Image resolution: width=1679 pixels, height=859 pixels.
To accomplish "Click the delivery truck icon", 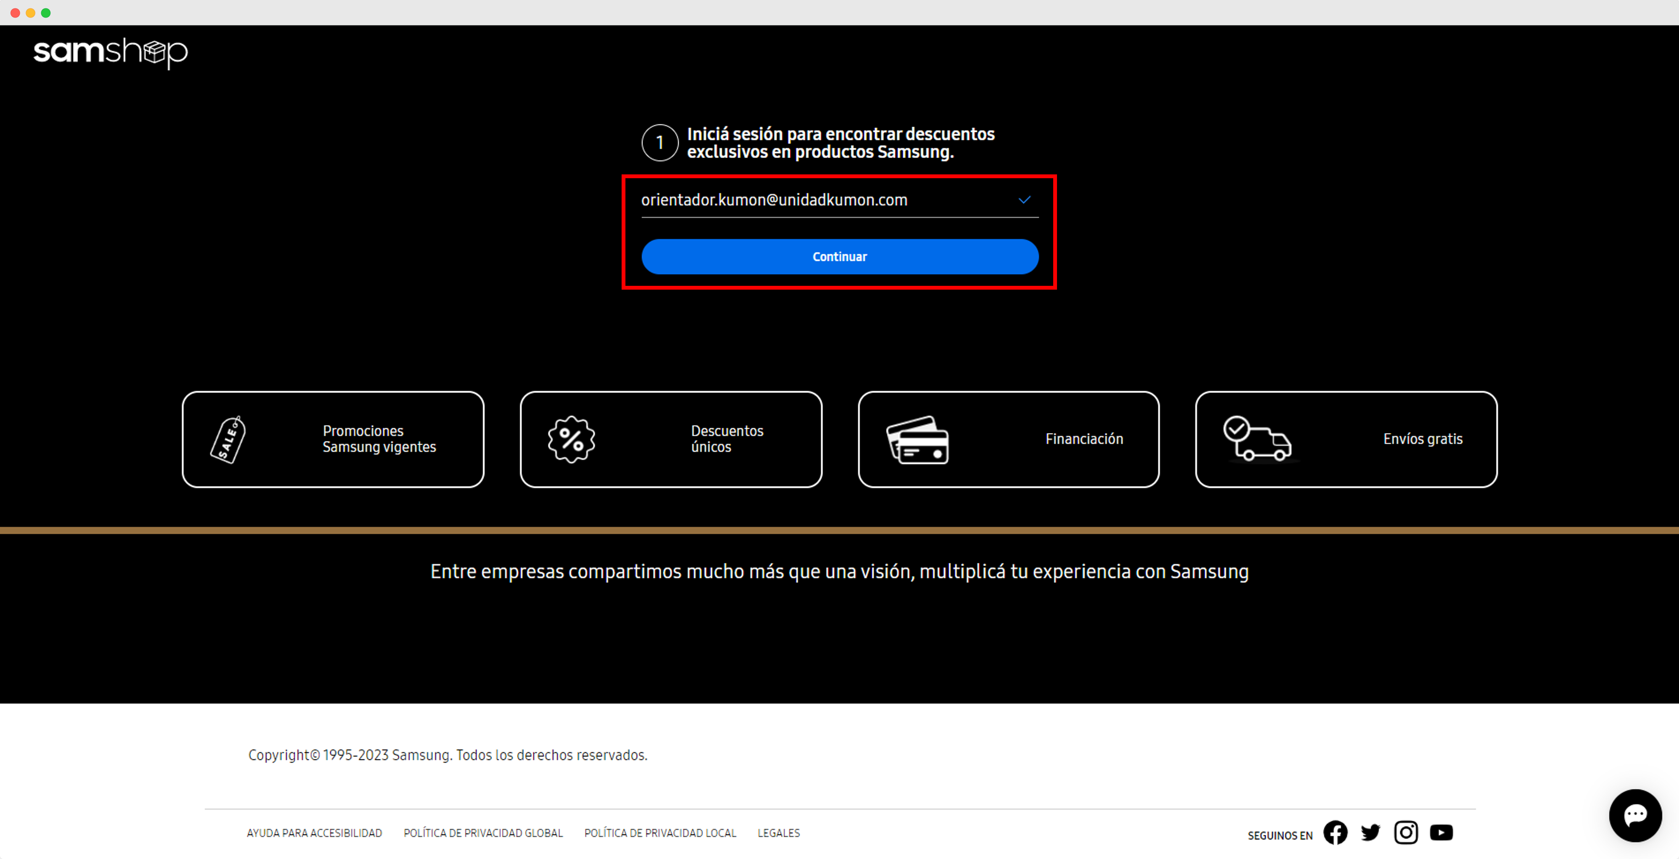I will [1258, 439].
